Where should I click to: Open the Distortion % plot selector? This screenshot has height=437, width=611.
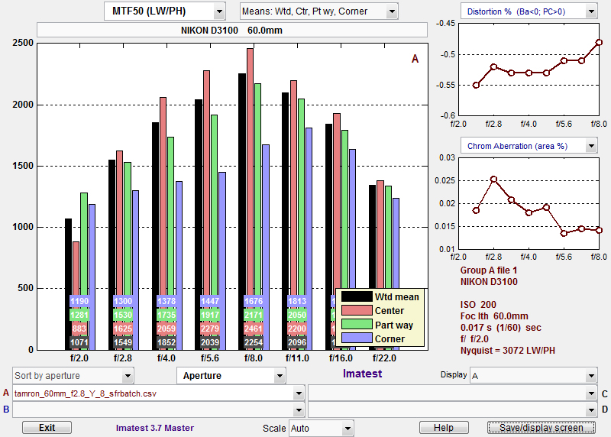529,11
